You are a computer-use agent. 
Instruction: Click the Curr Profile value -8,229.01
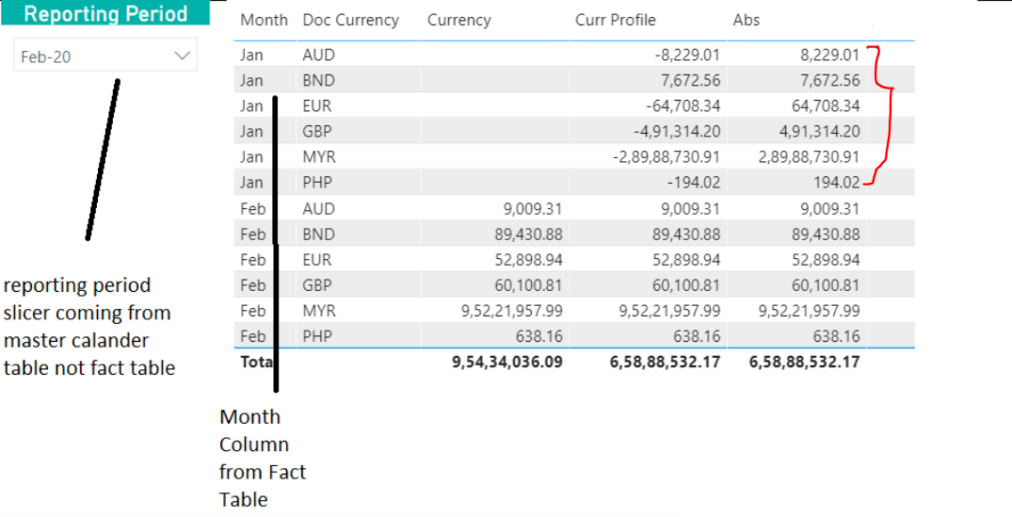(x=686, y=55)
